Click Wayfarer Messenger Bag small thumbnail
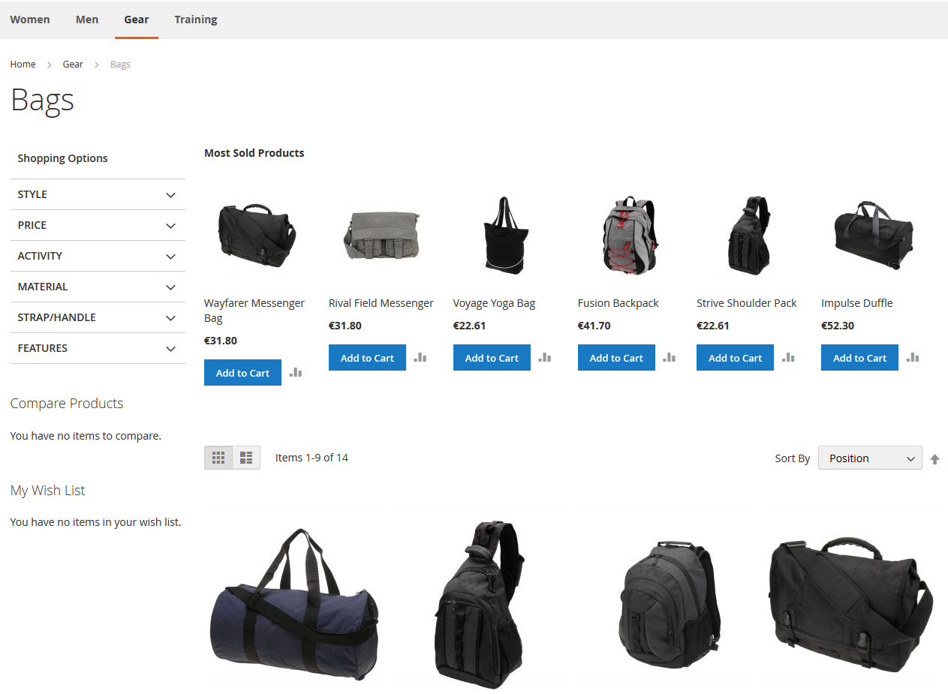 (256, 235)
